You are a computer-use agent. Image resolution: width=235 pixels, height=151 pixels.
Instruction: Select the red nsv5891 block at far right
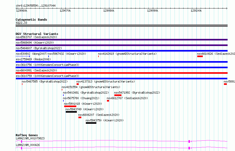(225, 84)
